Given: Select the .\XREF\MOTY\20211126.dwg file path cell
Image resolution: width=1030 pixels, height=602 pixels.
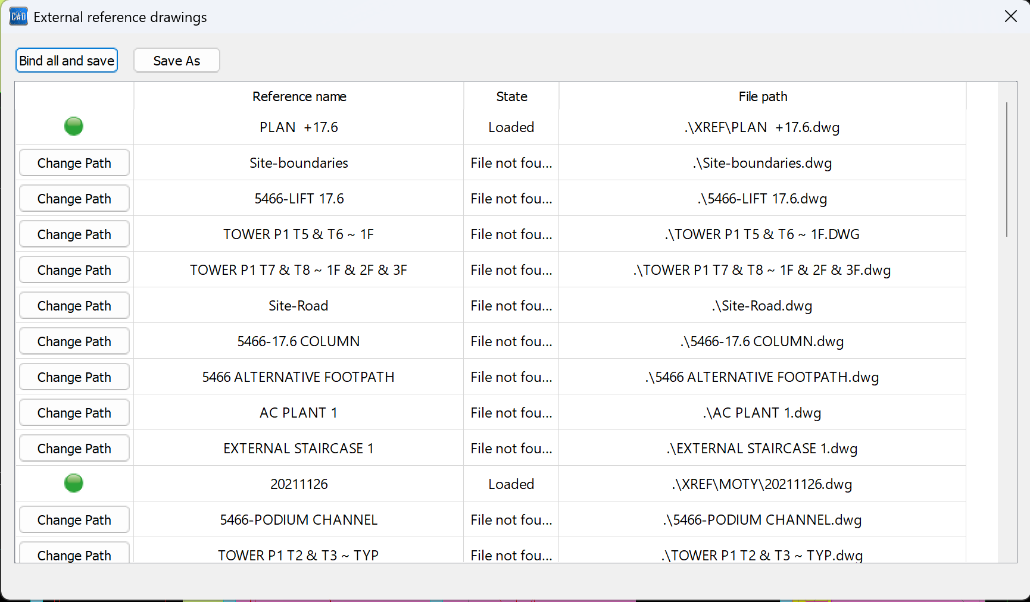Looking at the screenshot, I should click(x=762, y=484).
